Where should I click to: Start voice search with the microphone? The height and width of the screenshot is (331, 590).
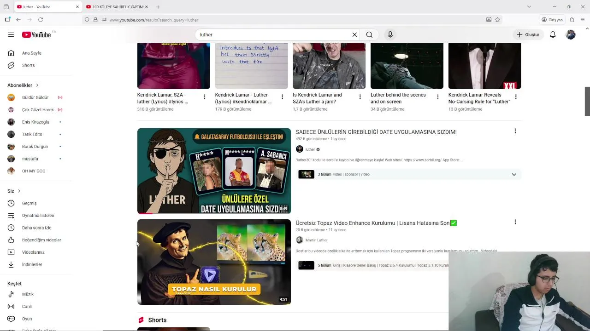pos(390,34)
